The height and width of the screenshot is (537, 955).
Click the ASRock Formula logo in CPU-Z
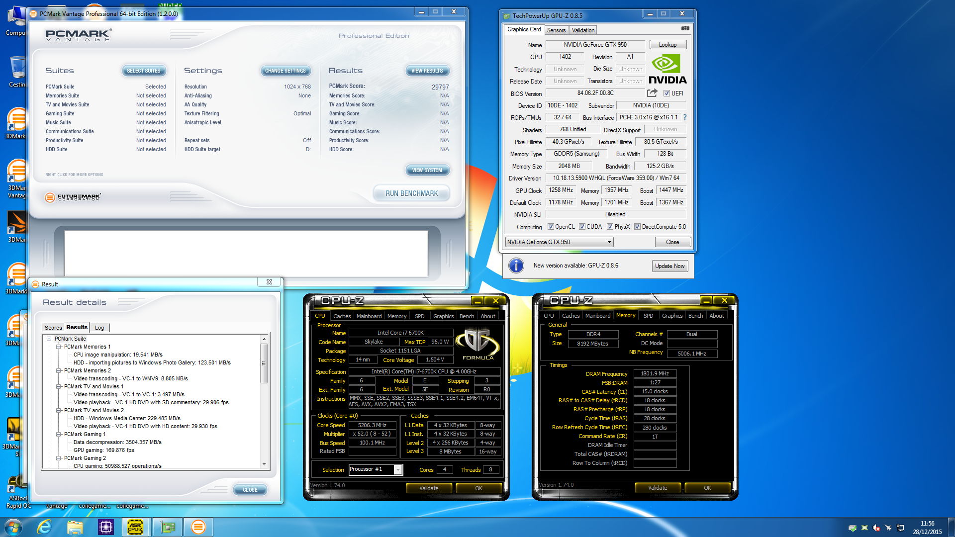pyautogui.click(x=477, y=344)
